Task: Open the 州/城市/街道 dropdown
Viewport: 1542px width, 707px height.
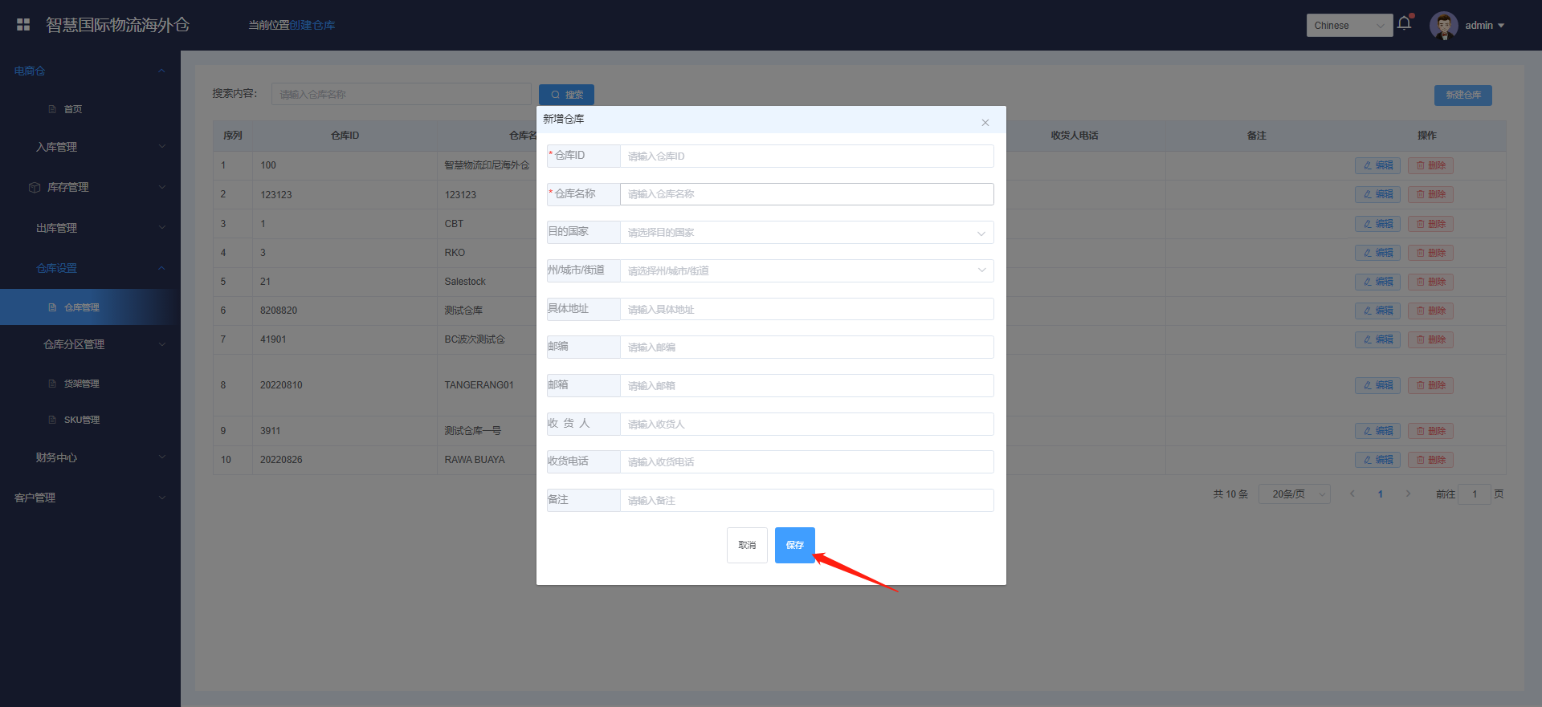Action: (x=806, y=271)
